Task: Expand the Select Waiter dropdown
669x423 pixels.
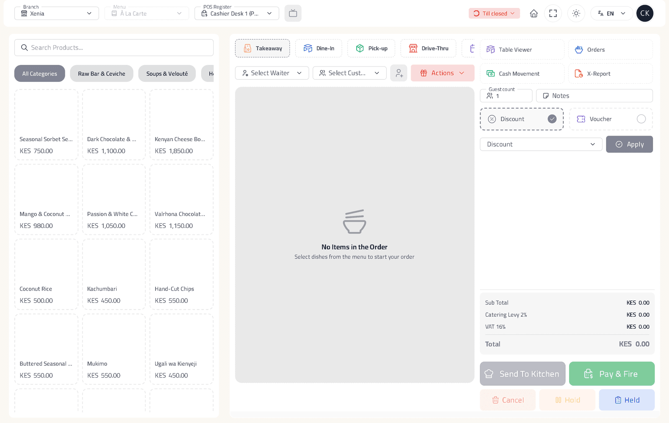Action: click(272, 73)
